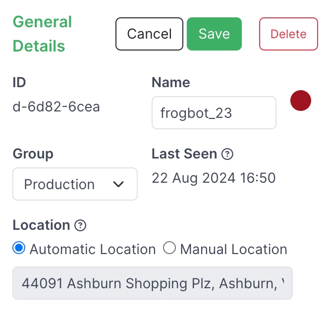Open the Group dropdown showing Production
This screenshot has width=329, height=314.
(x=75, y=184)
